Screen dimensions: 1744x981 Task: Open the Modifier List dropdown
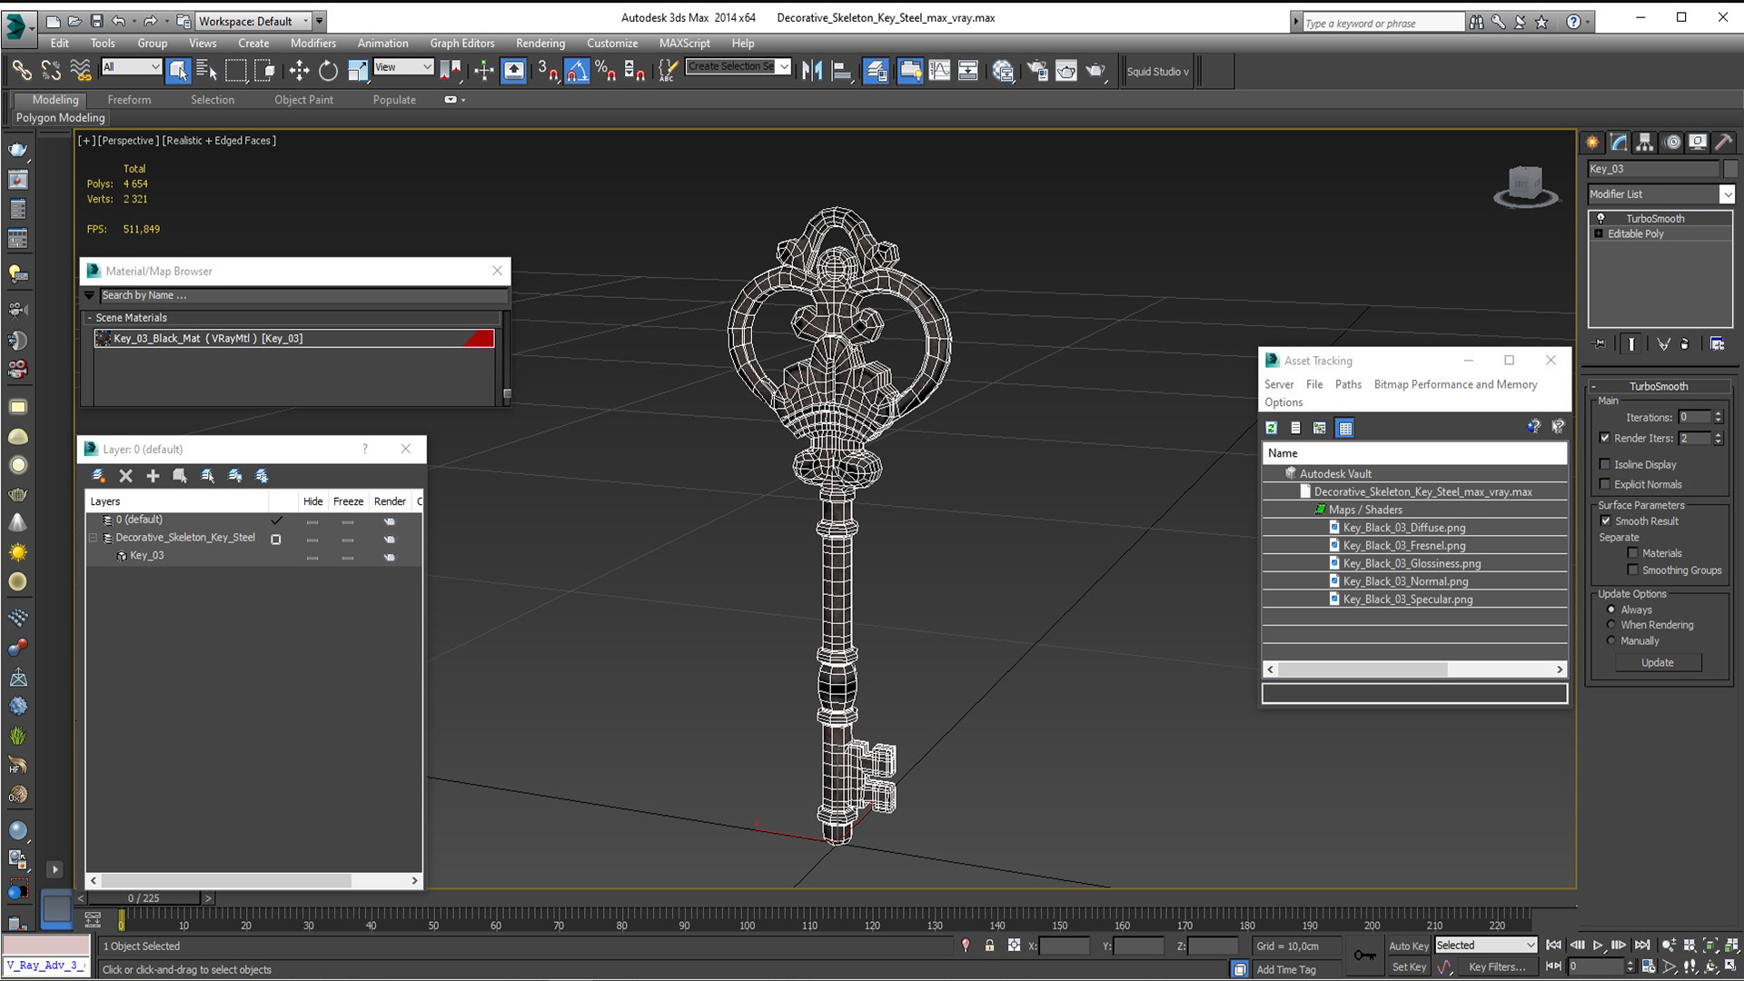point(1727,194)
